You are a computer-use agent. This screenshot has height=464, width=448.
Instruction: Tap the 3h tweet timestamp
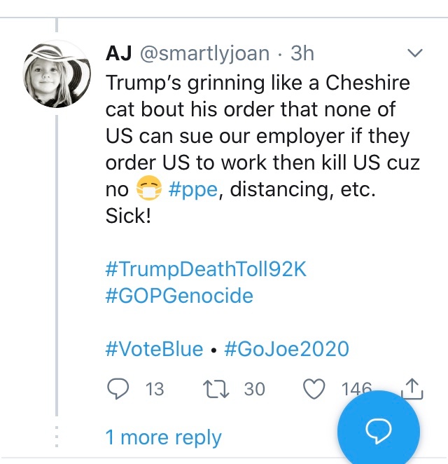click(x=302, y=54)
